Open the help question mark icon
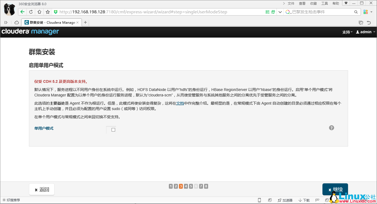Viewport: 377px width, 204px height. tap(331, 127)
